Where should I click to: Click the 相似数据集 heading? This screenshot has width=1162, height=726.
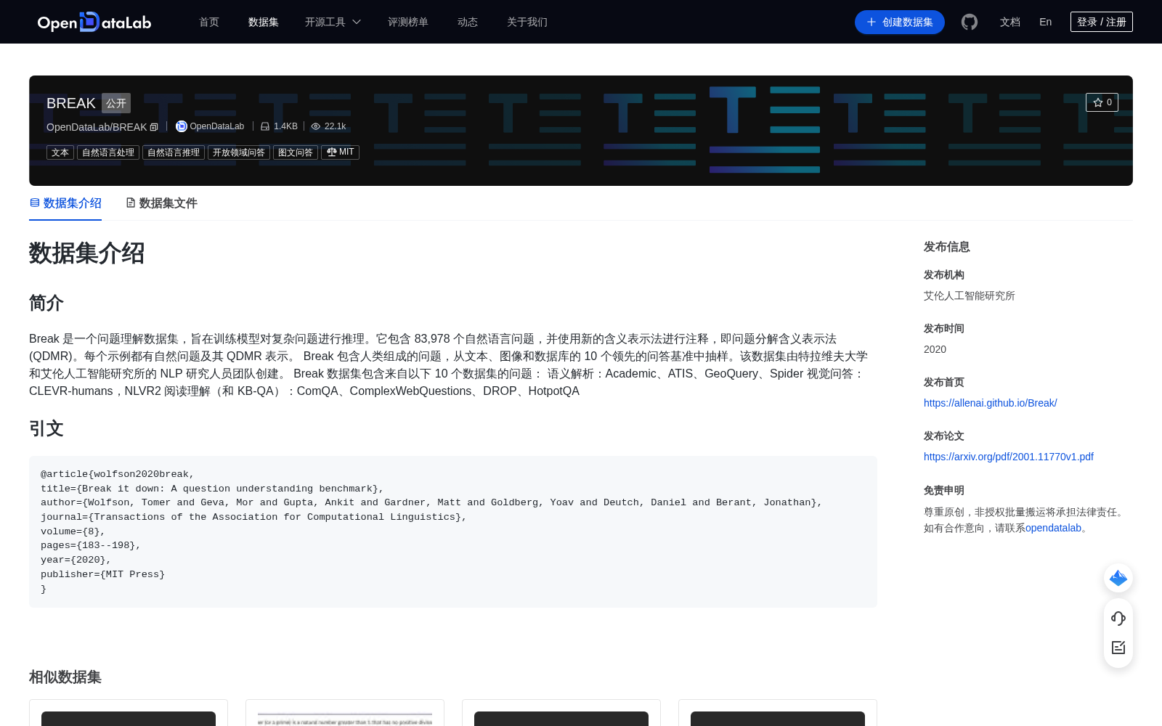point(65,677)
